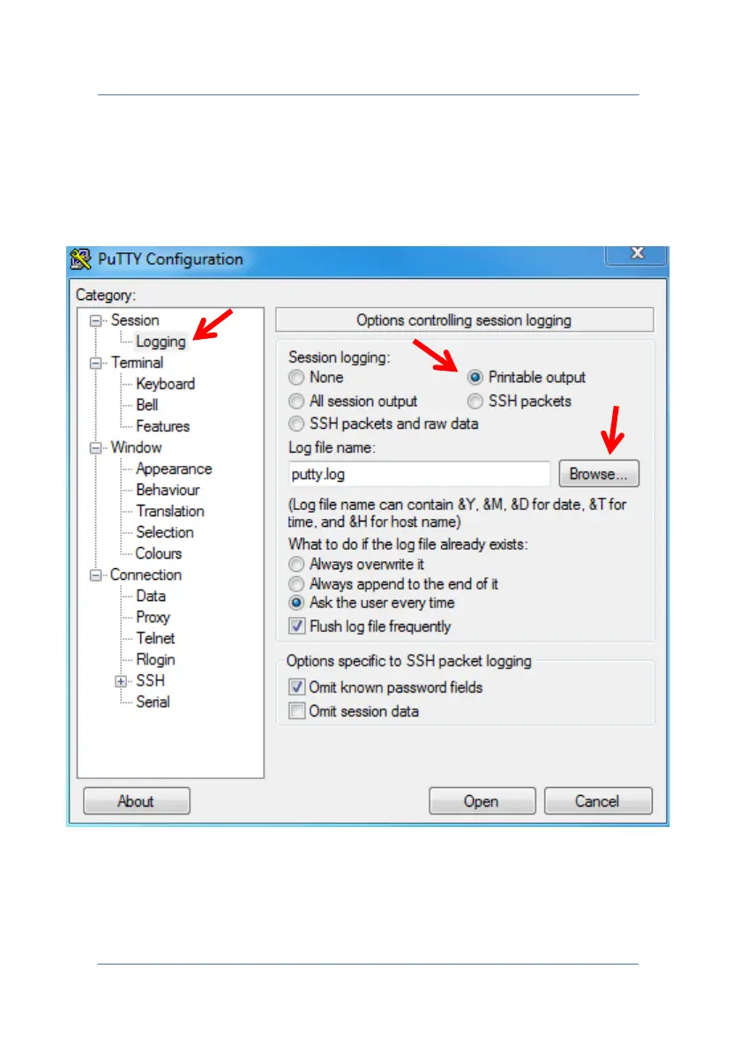This screenshot has width=740, height=1051.
Task: Click the Open button
Action: [x=482, y=801]
